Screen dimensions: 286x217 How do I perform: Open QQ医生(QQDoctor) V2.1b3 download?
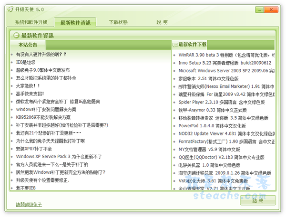(x=222, y=157)
